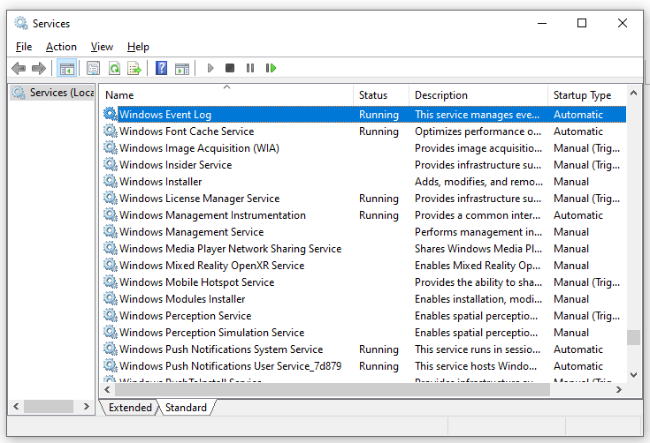650x443 pixels.
Task: Click gear icon of Windows Font Cache Service
Action: pos(111,131)
